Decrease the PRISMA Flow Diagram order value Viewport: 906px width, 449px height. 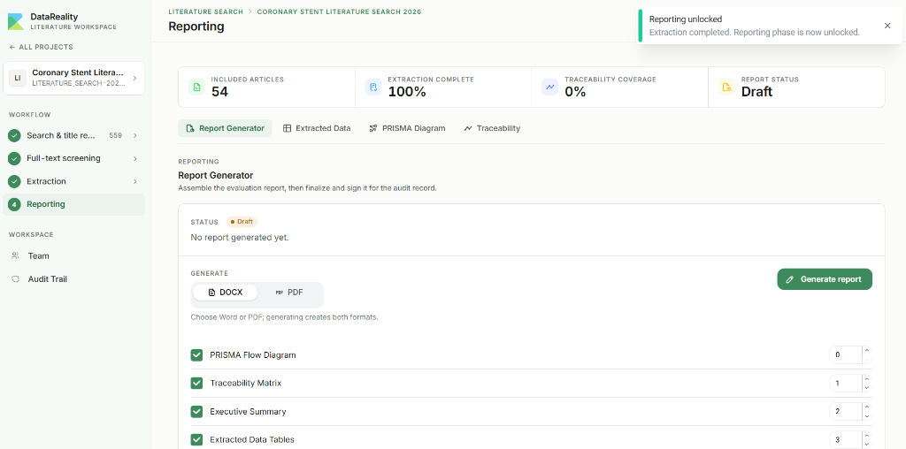[867, 359]
